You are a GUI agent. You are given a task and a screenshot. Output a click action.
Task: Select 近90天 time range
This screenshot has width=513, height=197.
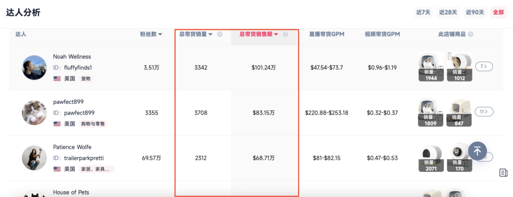point(475,12)
